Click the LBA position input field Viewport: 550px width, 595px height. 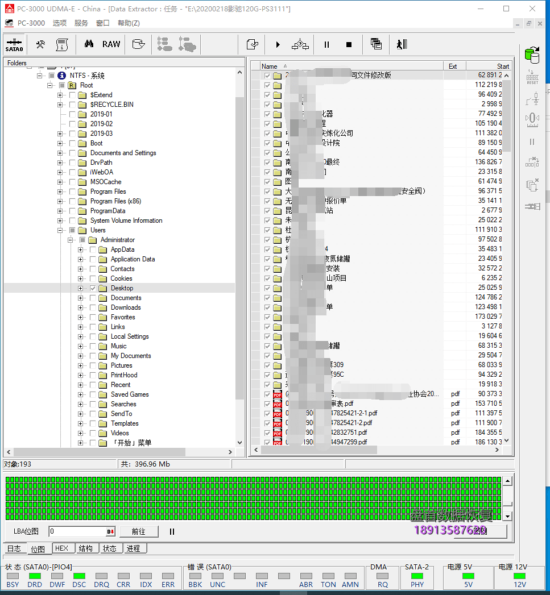[78, 531]
